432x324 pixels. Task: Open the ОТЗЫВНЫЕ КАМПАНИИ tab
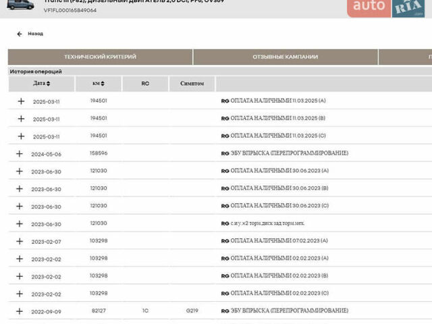pos(286,57)
